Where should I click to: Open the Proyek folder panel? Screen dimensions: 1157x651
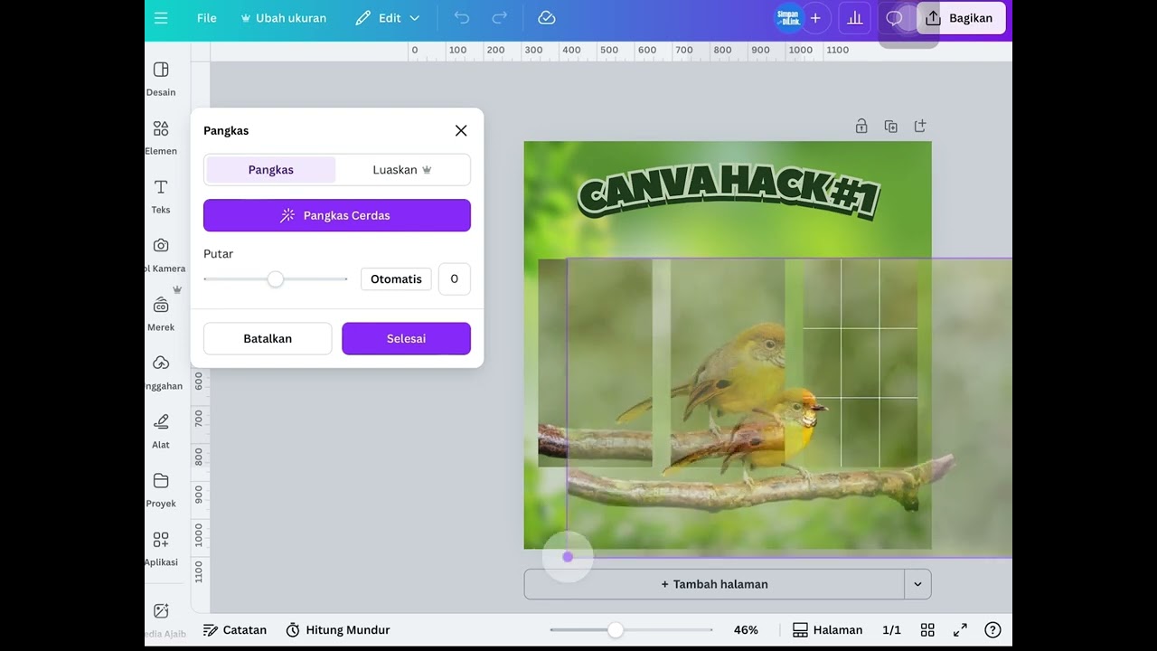click(x=161, y=490)
